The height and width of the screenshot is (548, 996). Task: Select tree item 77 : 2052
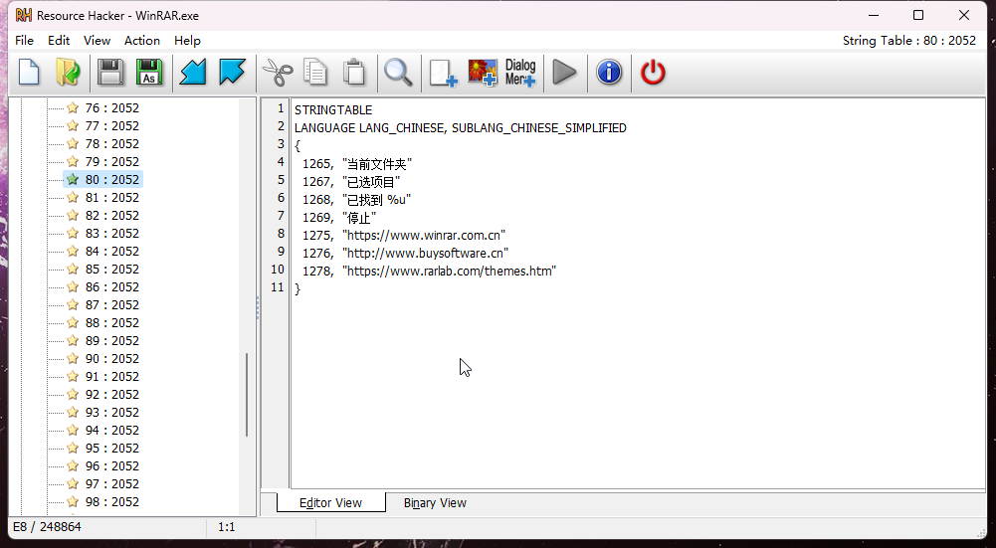pos(112,125)
